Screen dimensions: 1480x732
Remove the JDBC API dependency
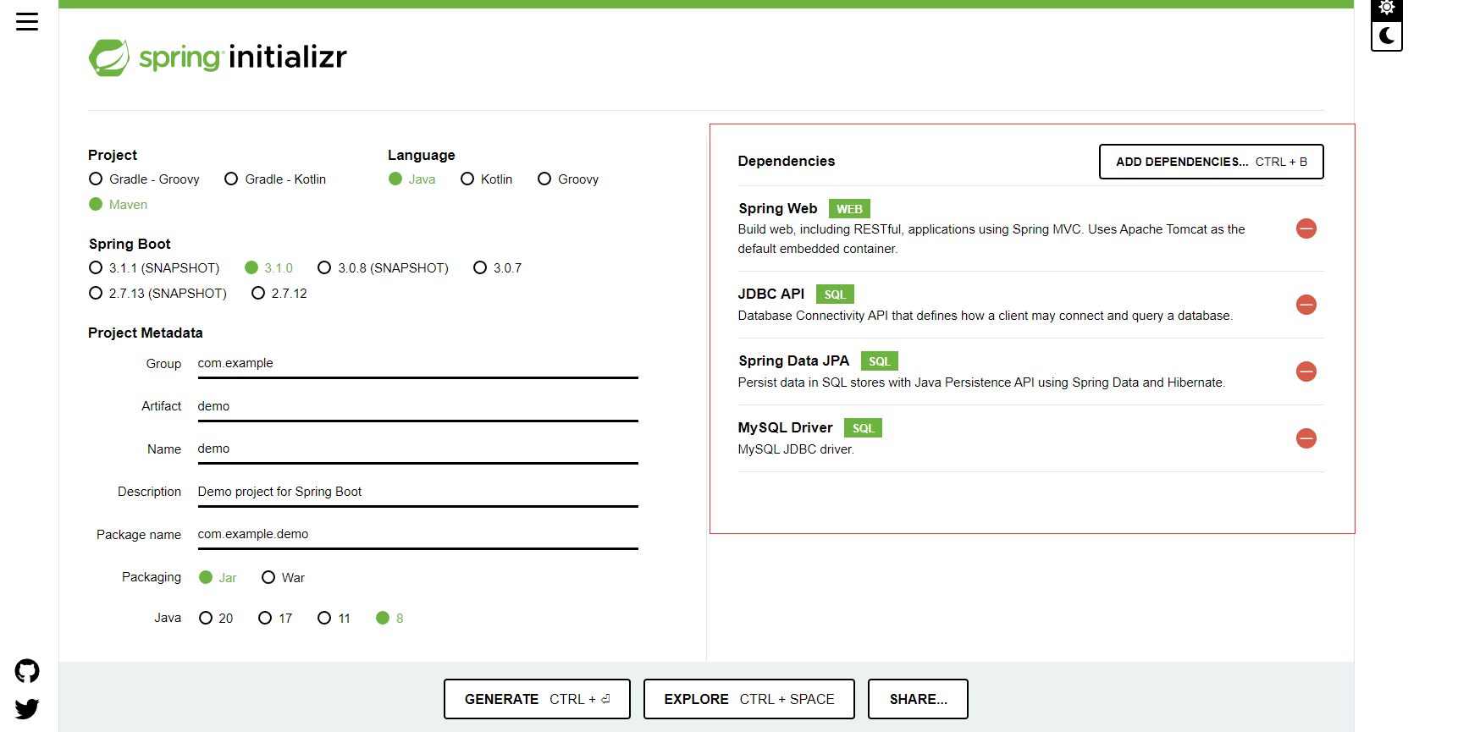tap(1306, 305)
